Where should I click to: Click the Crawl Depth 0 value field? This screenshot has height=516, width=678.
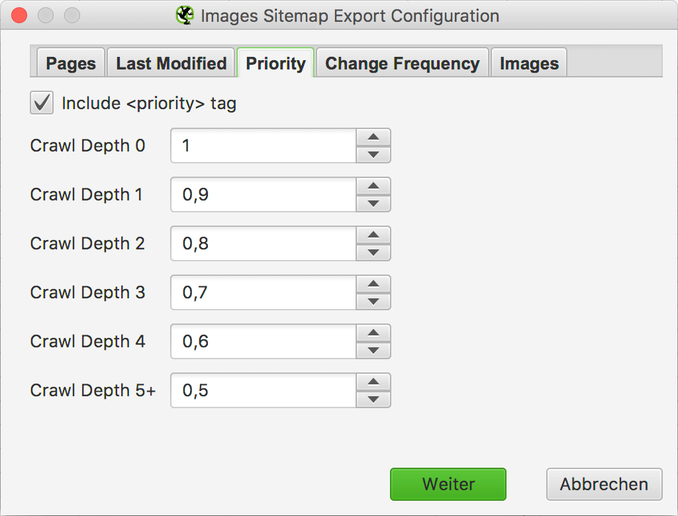pos(264,146)
